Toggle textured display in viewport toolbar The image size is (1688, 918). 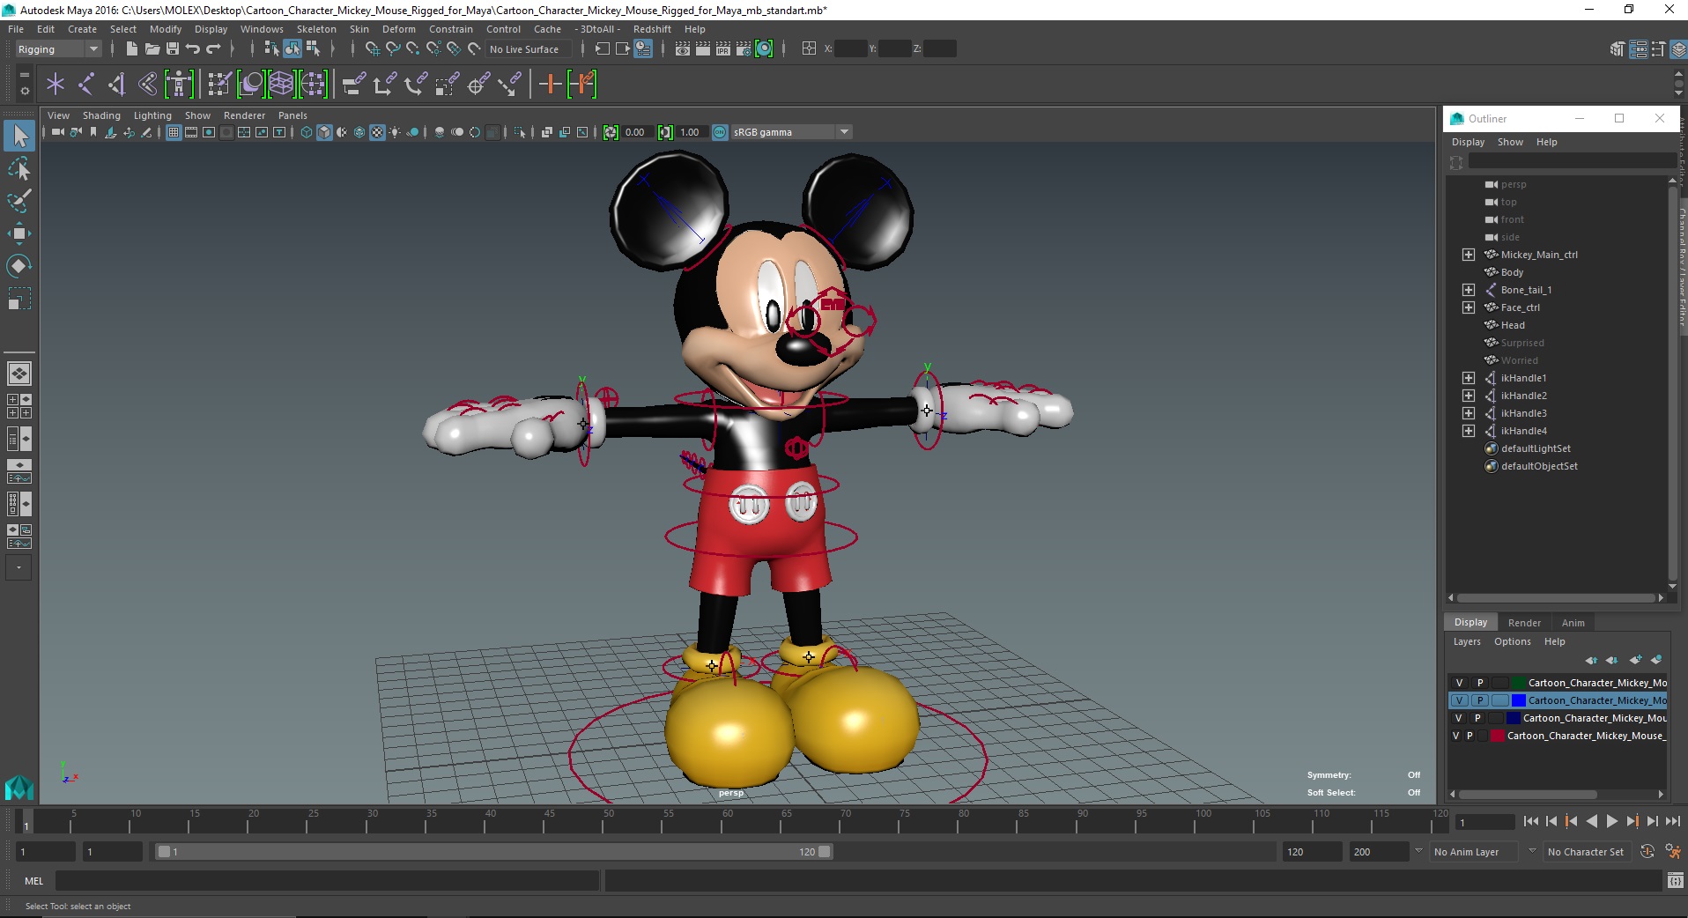point(377,132)
